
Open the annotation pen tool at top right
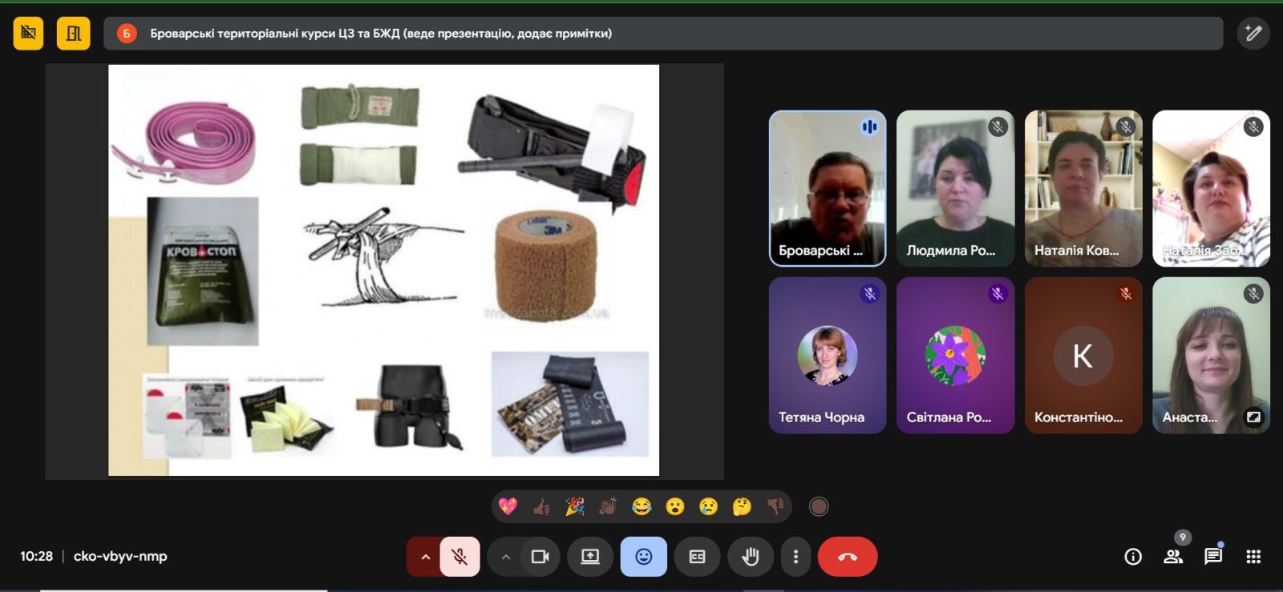point(1253,34)
